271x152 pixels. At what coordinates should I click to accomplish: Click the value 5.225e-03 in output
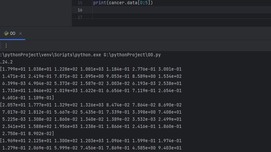point(14,119)
